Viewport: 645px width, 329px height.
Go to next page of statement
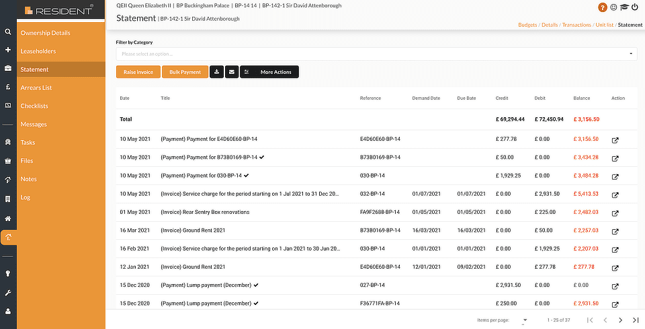tap(620, 320)
